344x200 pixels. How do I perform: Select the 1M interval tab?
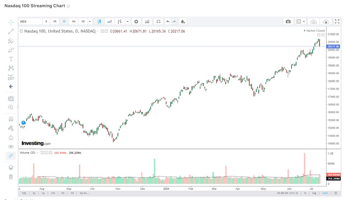[74, 22]
